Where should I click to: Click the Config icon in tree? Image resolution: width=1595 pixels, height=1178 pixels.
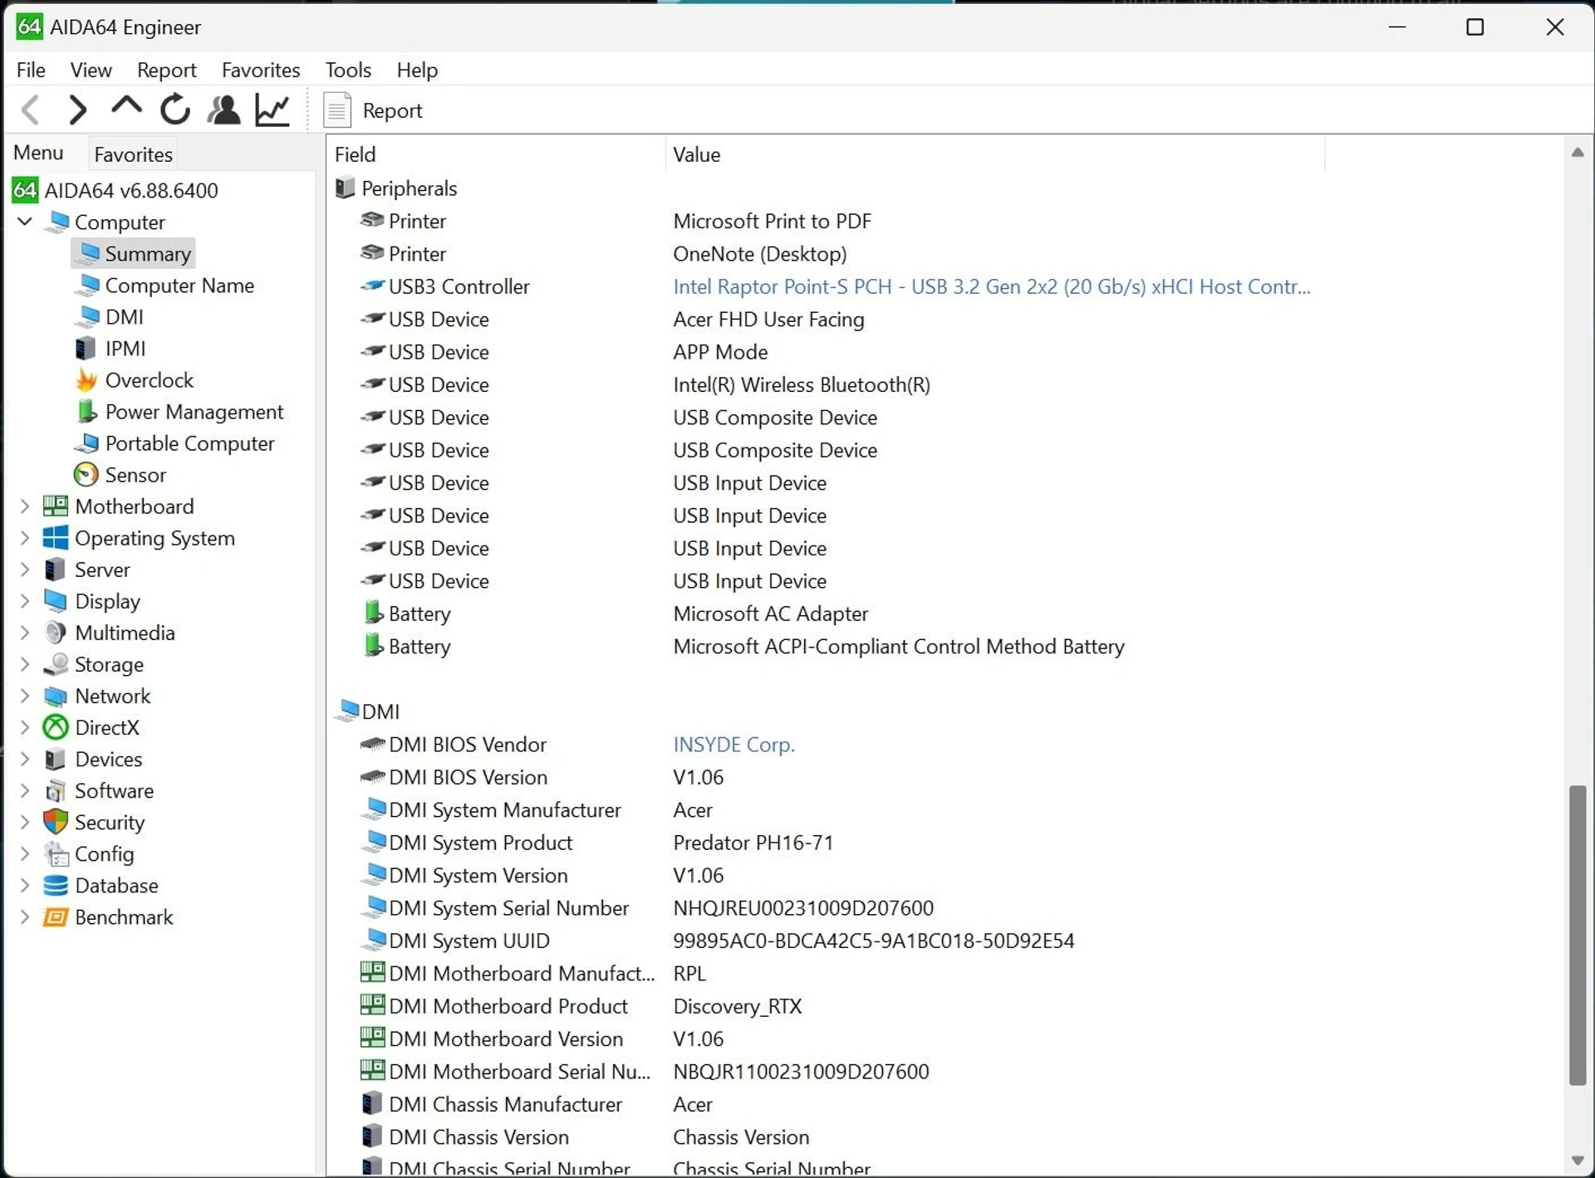(56, 853)
